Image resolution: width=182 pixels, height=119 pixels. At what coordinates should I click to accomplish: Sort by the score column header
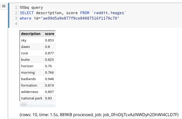pos(49,34)
